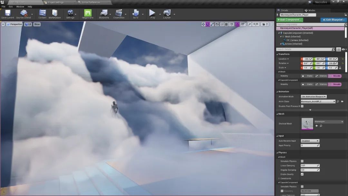Enable the Simulate Physics checkbox
This screenshot has height=196, width=348.
coord(302,161)
